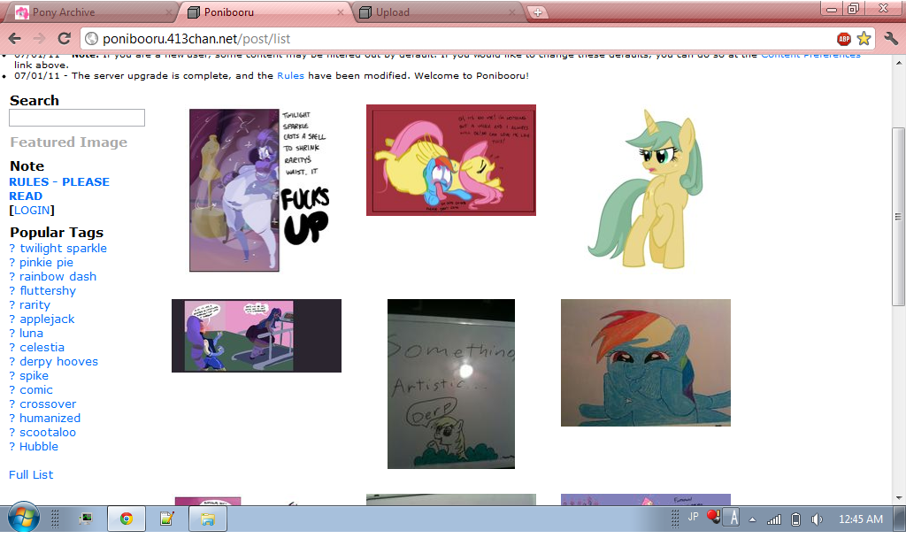This screenshot has width=906, height=546.
Task: Open the volume speaker tray icon
Action: click(x=816, y=519)
